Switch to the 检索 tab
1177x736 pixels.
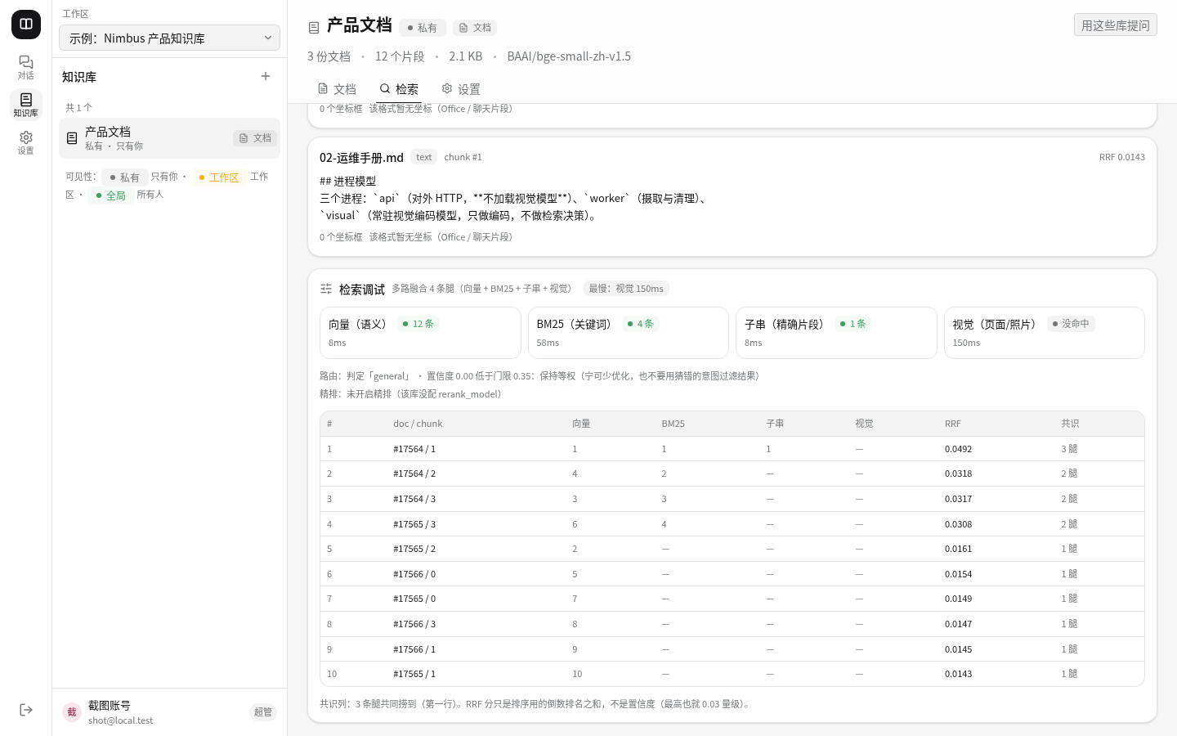pyautogui.click(x=399, y=88)
